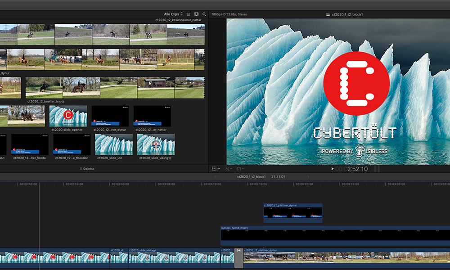
Task: Open the Transform tool pop-up below viewer
Action: pyautogui.click(x=216, y=169)
